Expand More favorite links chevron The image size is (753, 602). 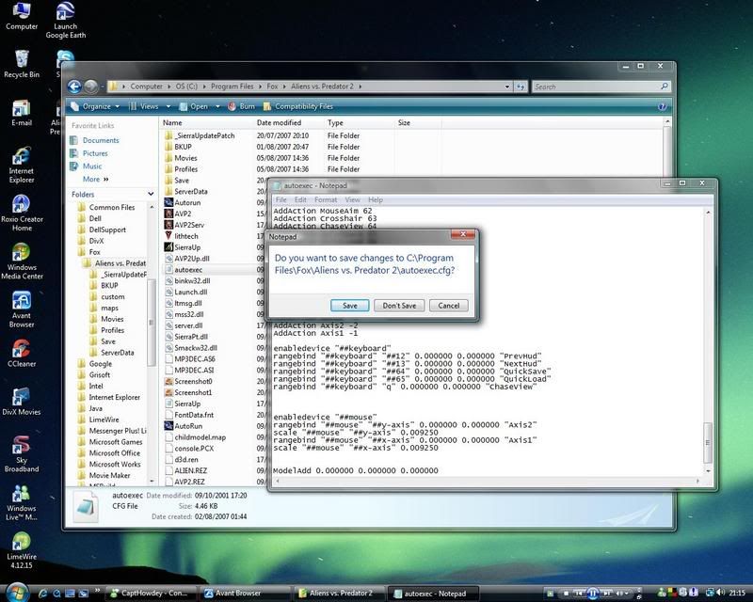click(x=106, y=179)
